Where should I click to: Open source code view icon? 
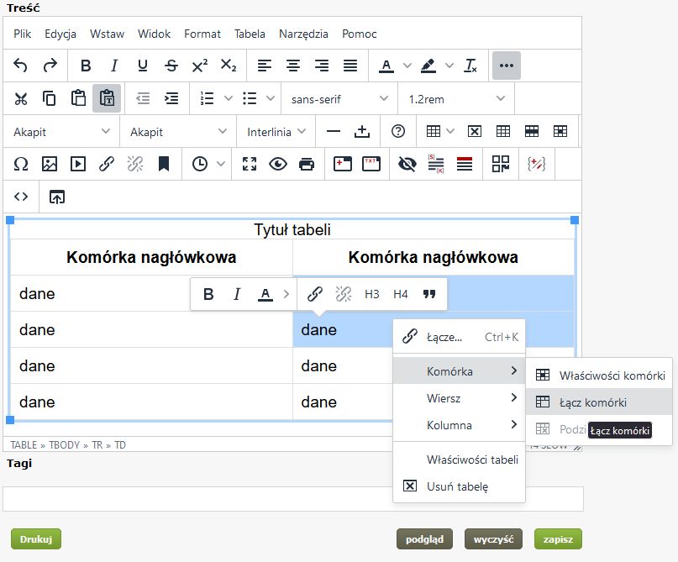[21, 197]
